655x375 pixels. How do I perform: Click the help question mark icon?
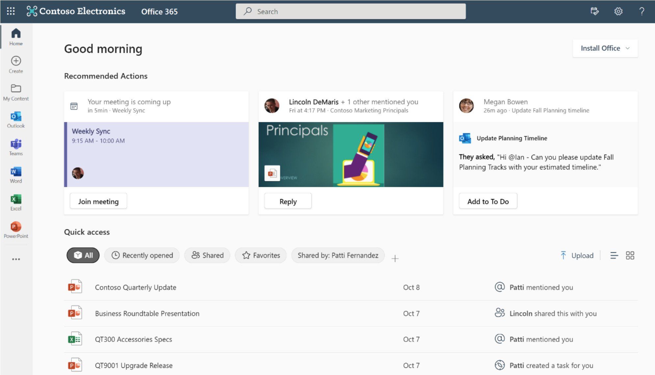(x=642, y=11)
